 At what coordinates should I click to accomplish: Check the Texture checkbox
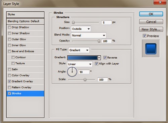[x=13, y=63]
